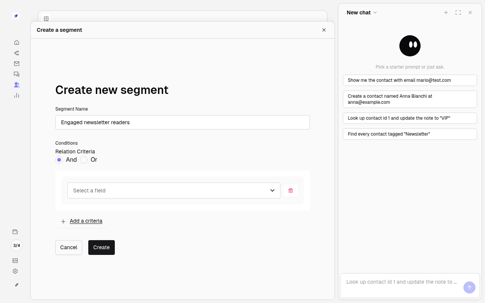Focus the chat message input box
The width and height of the screenshot is (485, 303).
click(x=402, y=282)
